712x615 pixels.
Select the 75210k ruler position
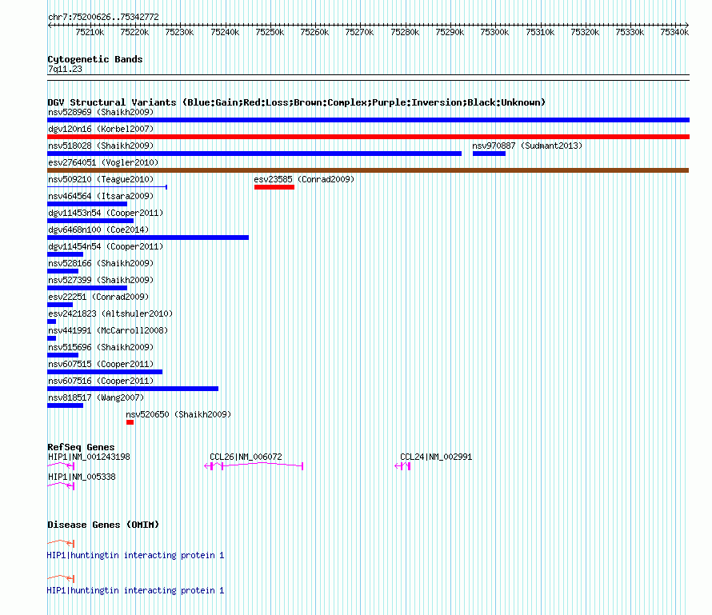90,32
